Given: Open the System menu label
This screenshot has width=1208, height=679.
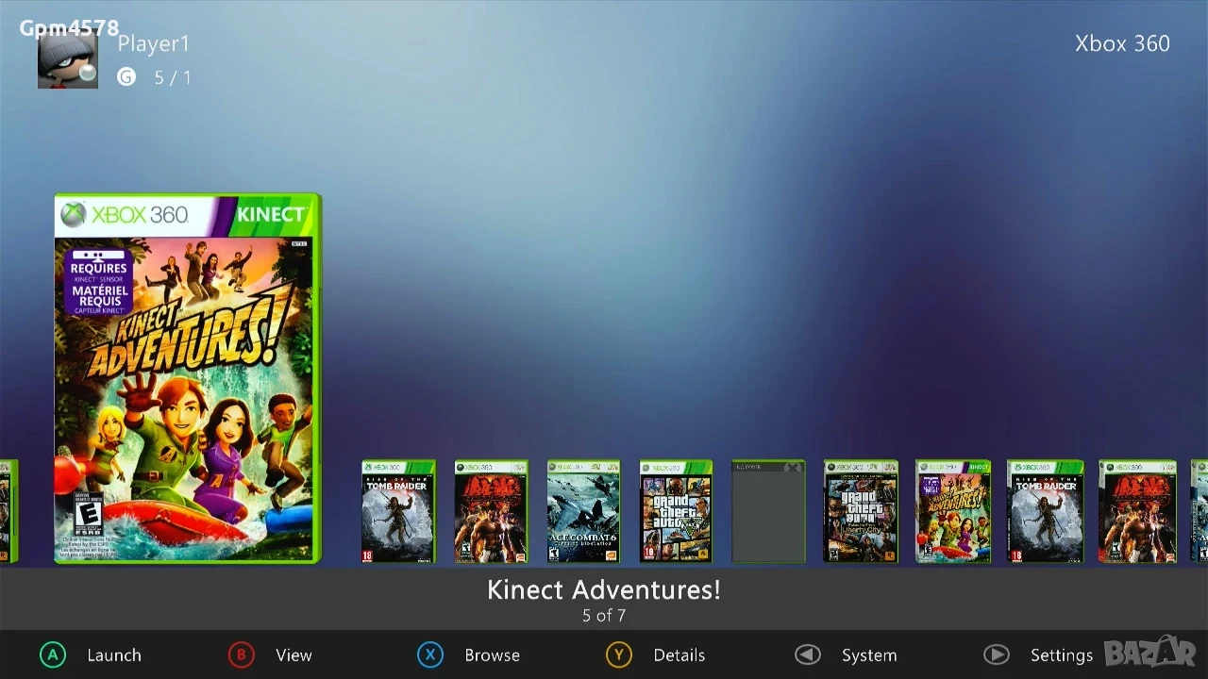Looking at the screenshot, I should pos(869,655).
